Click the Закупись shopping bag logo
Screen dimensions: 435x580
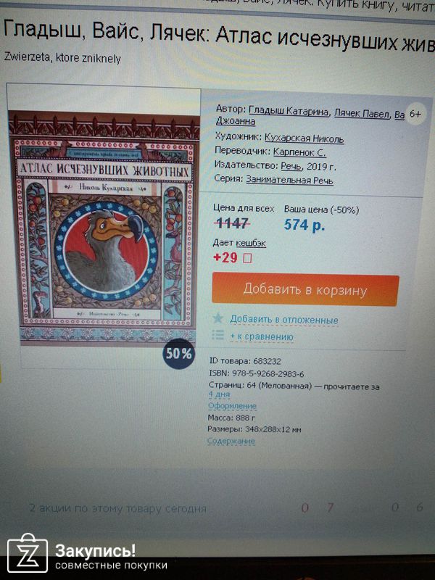coord(28,553)
